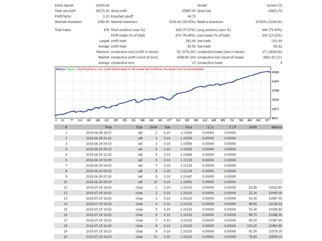Select Average profit trade value 83.56
This screenshot has width=322, height=241.
(192, 47)
